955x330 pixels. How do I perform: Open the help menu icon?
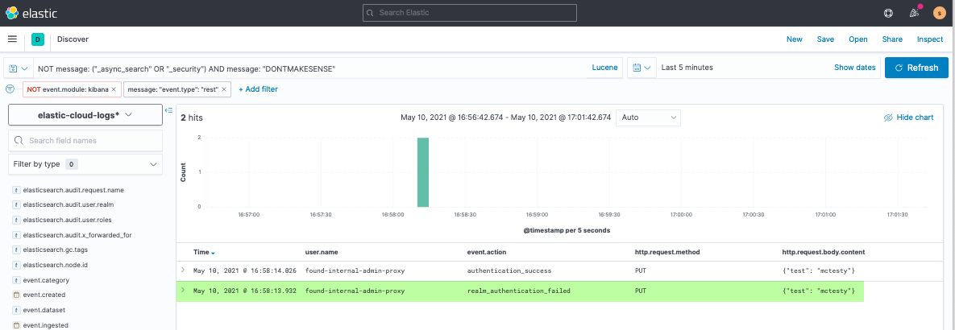coord(889,13)
